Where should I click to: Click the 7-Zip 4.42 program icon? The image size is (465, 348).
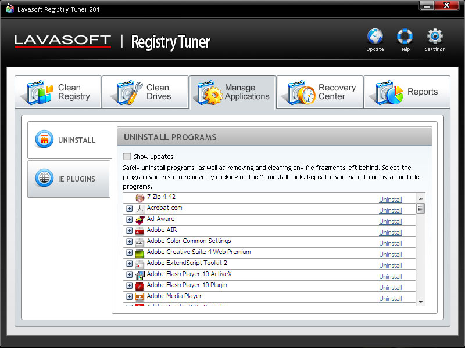139,198
